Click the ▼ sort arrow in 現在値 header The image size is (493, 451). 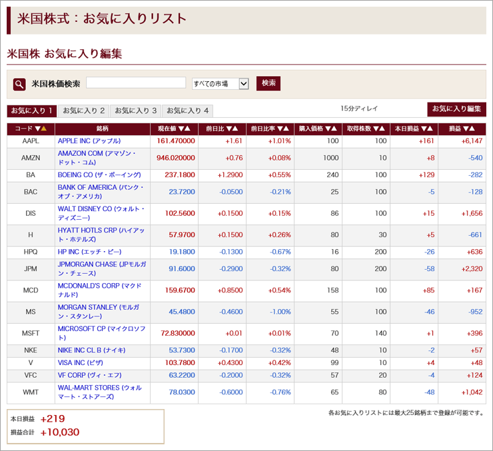coord(181,129)
